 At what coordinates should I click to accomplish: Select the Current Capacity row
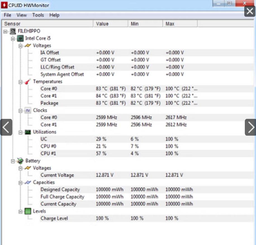147,204
